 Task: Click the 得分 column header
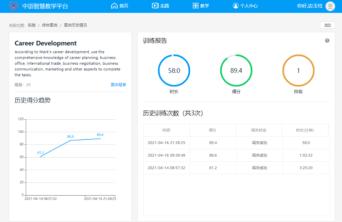coord(212,130)
